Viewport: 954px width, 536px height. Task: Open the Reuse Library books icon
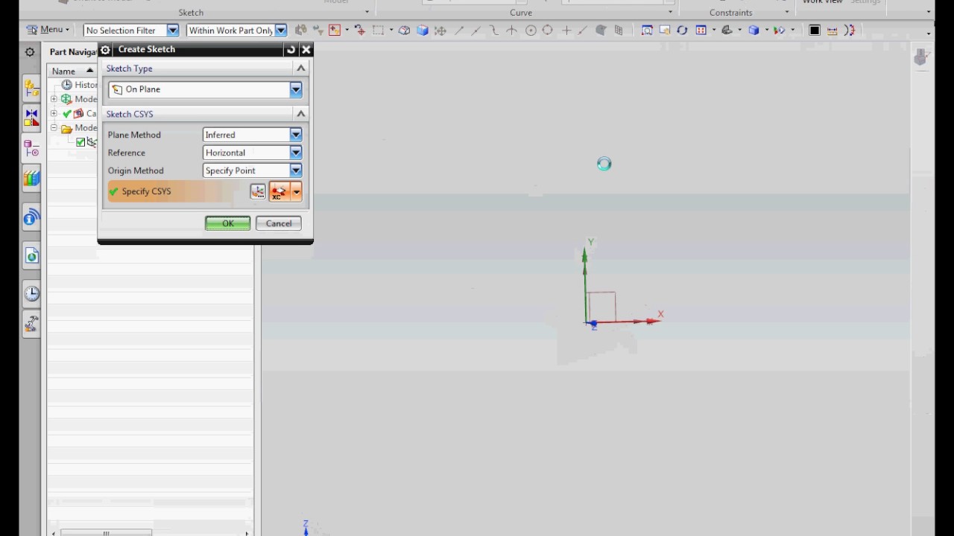[31, 179]
